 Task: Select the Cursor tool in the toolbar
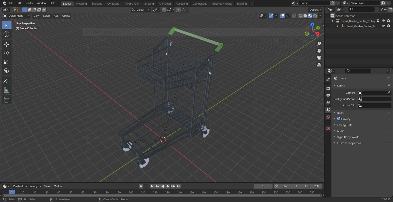[x=6, y=34]
